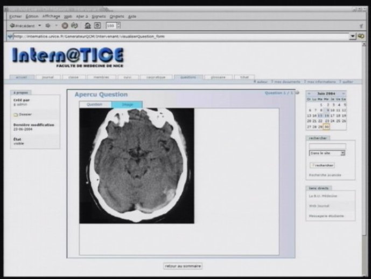This screenshot has height=279, width=371.
Task: Click the admin creator link
Action: [20, 105]
